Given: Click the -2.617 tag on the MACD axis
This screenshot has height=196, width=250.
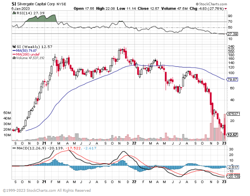Looking at the screenshot, I should [233, 167].
